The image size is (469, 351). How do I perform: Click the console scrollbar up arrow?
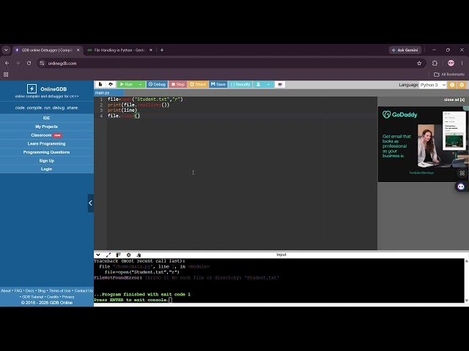point(466,261)
